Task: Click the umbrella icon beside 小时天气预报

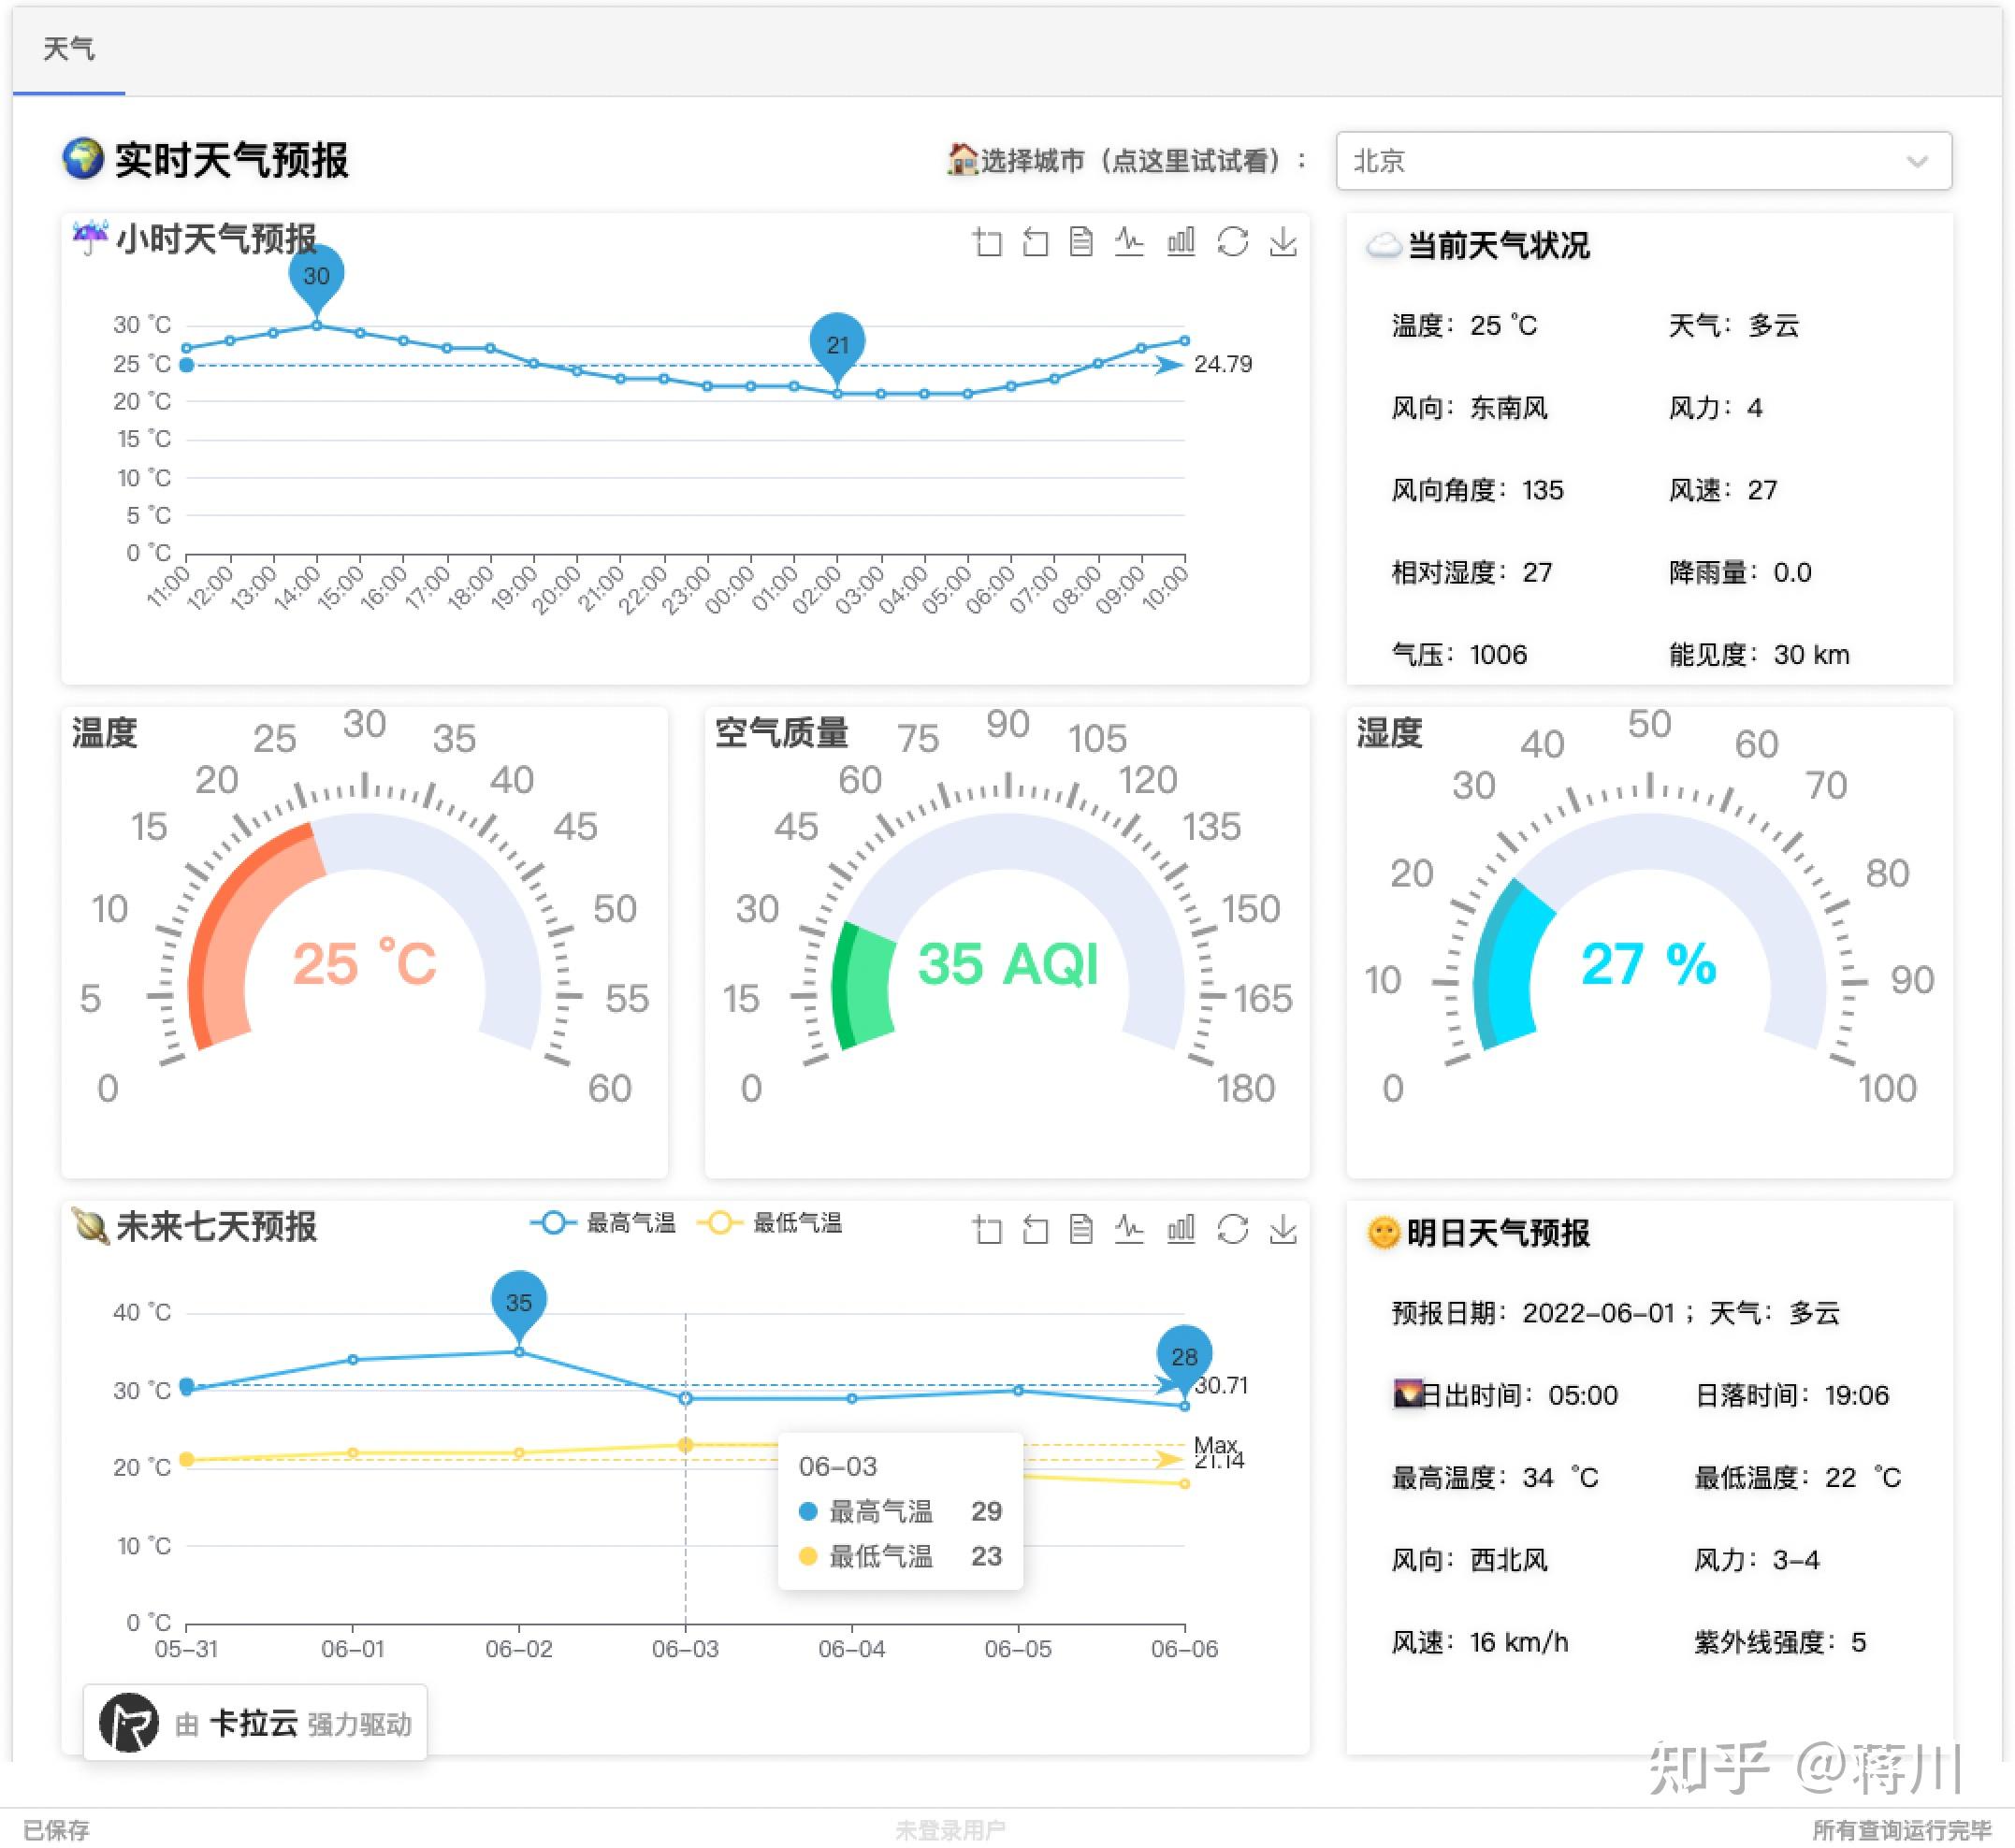Action: coord(91,238)
